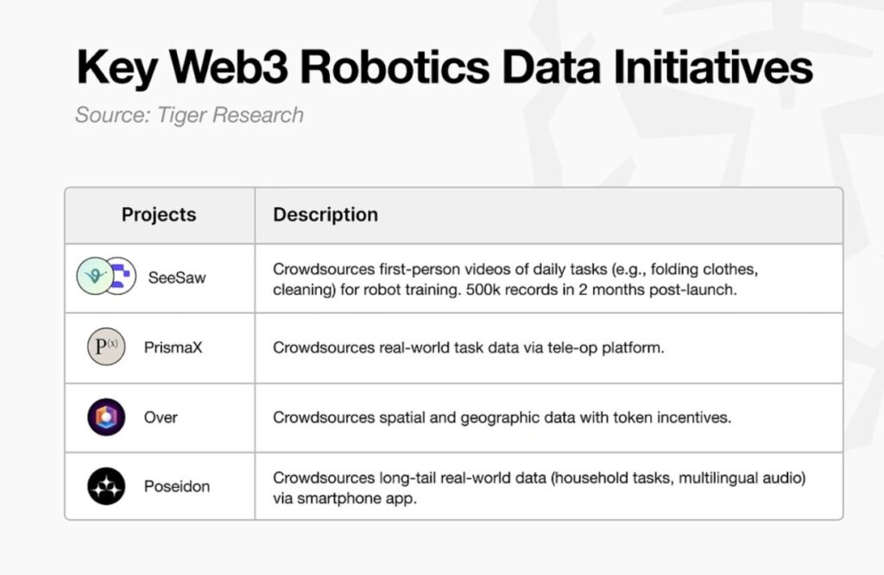Select the SeeSaw project name
The height and width of the screenshot is (575, 884).
177,278
